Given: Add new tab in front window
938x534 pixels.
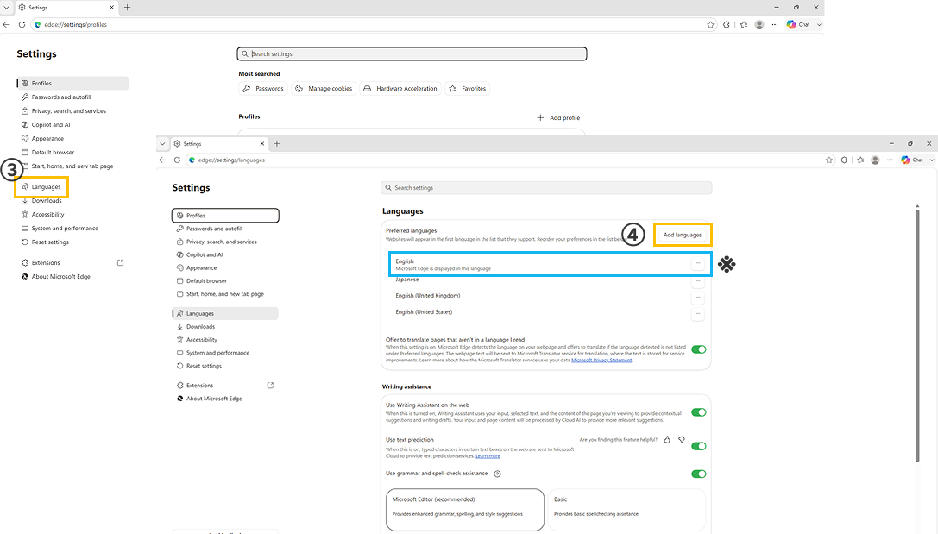Looking at the screenshot, I should [276, 143].
